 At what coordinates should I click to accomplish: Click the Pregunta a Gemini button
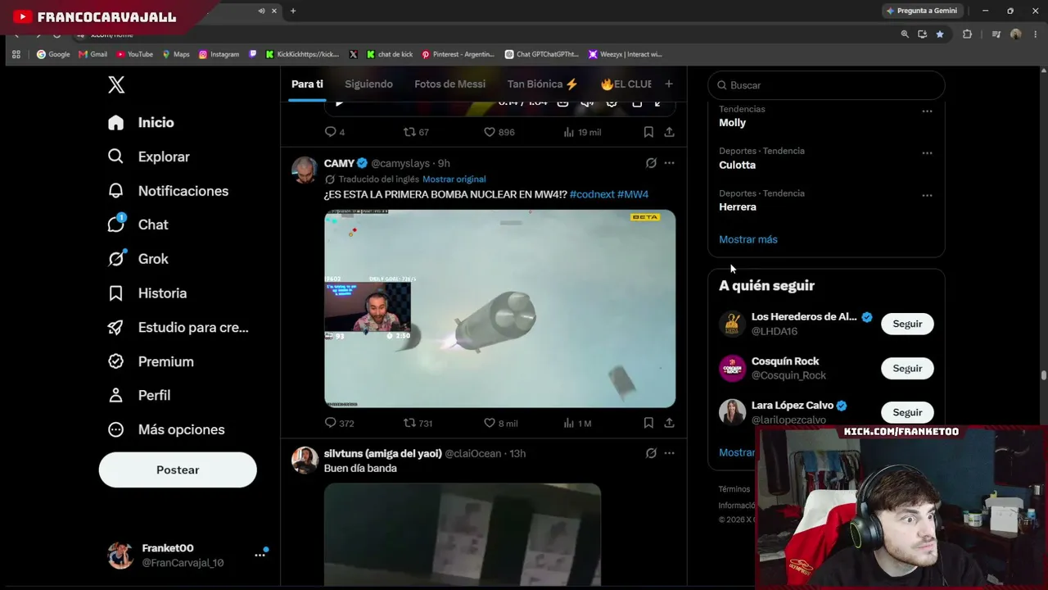[x=921, y=11]
